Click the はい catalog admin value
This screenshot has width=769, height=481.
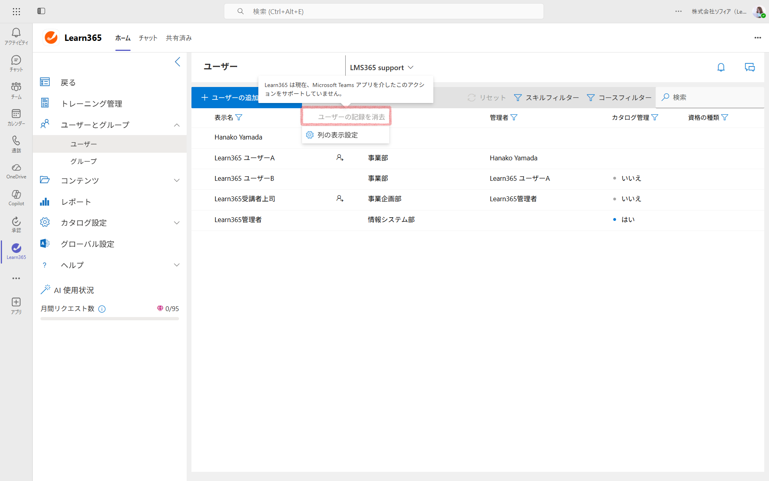tap(628, 220)
